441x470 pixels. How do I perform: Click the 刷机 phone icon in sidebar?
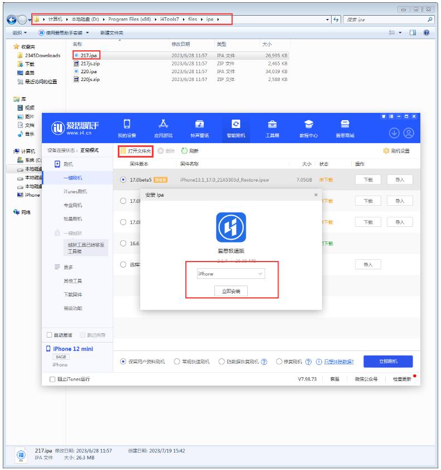(x=57, y=164)
